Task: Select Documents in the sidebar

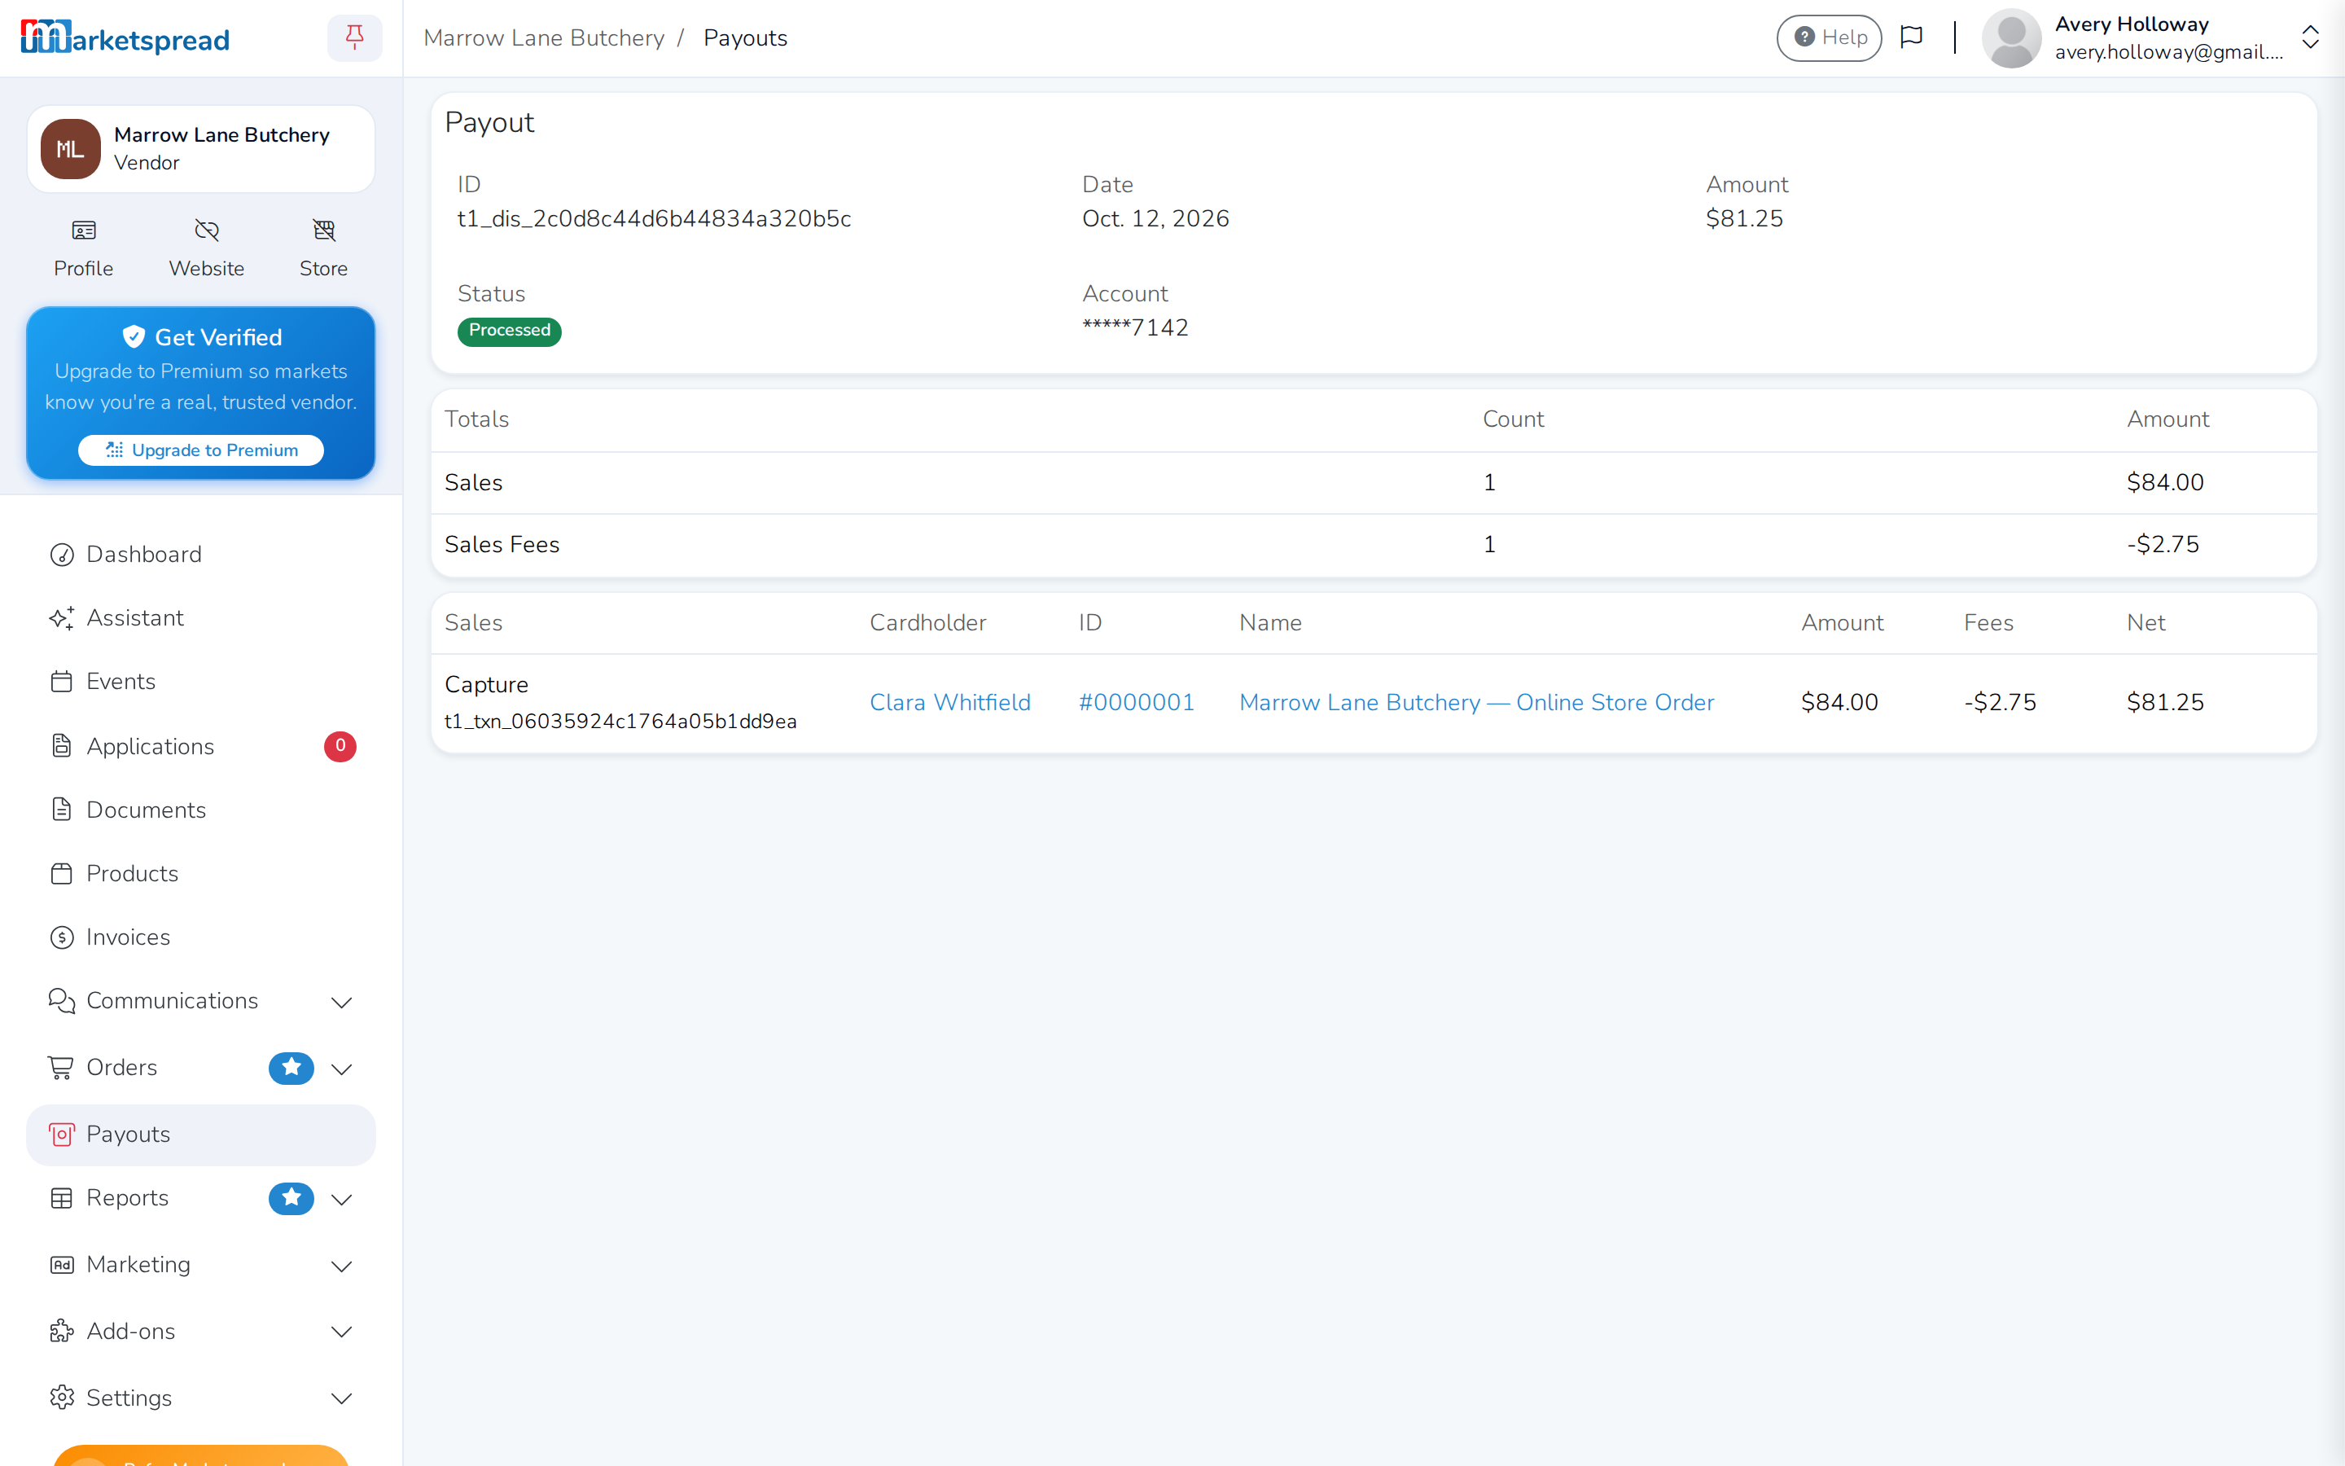Action: click(x=200, y=810)
